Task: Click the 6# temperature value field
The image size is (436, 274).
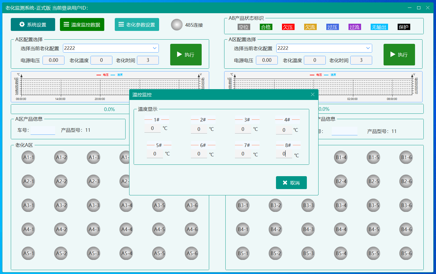Action: point(199,154)
